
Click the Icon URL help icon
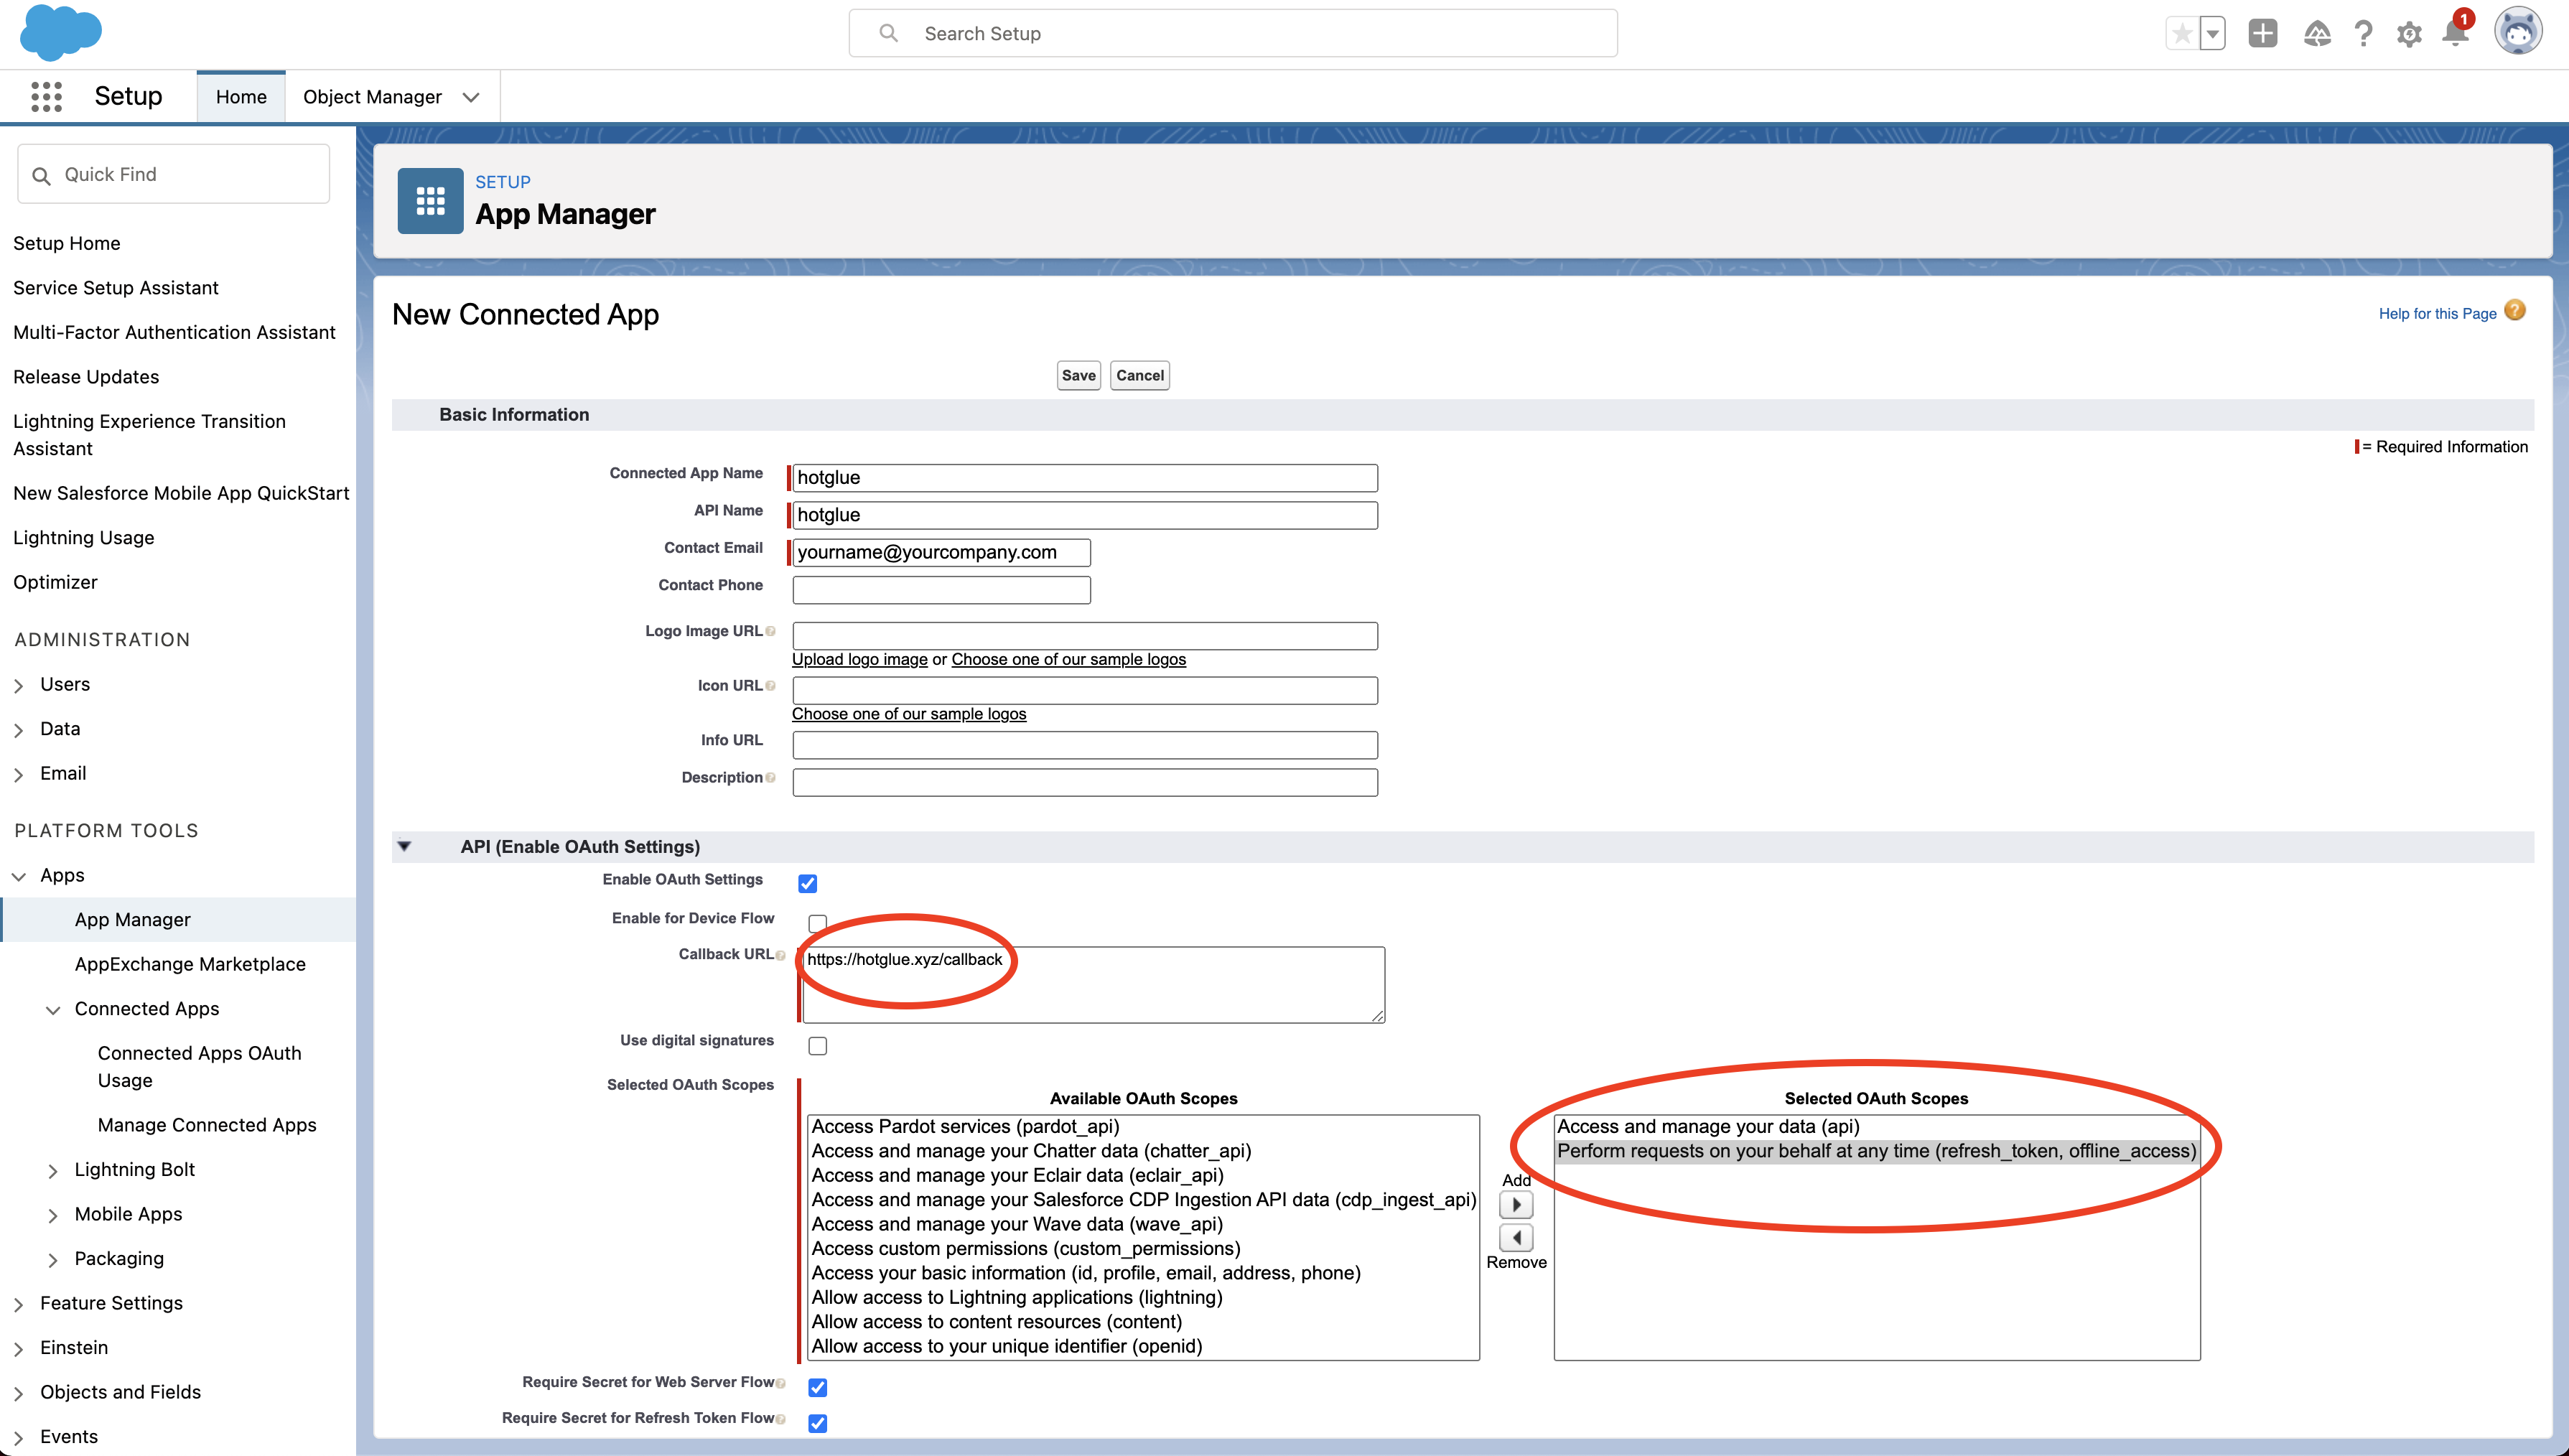click(x=770, y=686)
